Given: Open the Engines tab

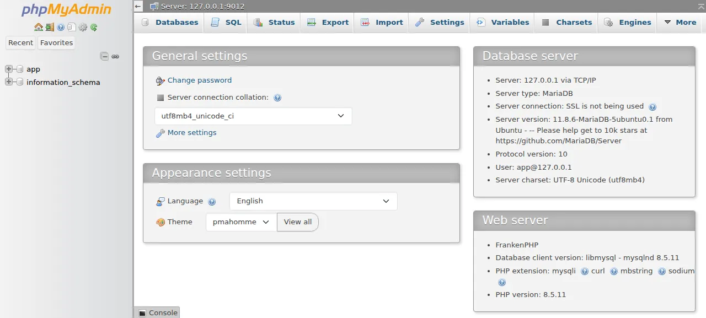Looking at the screenshot, I should tap(627, 23).
